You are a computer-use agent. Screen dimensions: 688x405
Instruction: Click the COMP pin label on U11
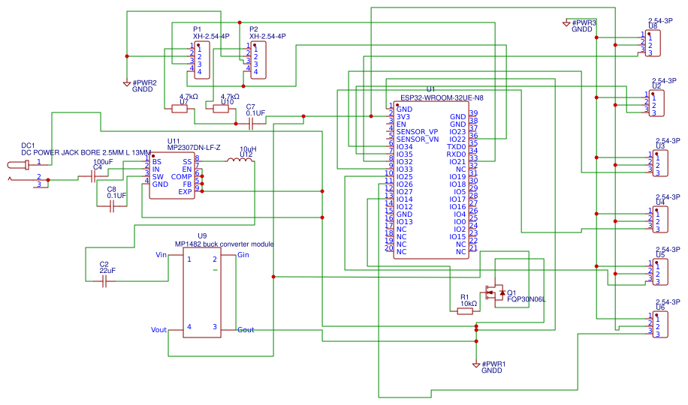181,177
